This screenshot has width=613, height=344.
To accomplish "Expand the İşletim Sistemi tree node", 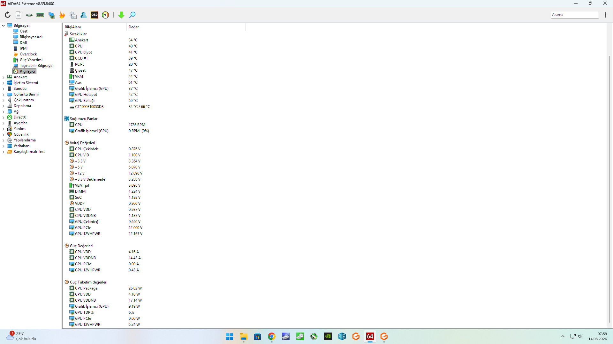I will pos(4,83).
